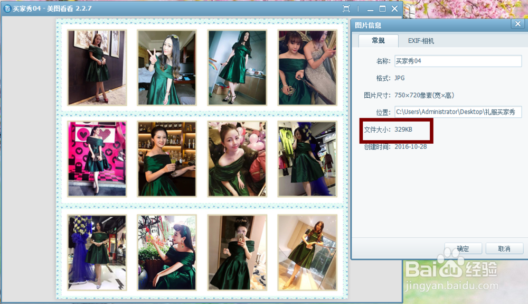
Task: Dismiss dialog with 取消 button
Action: coord(504,248)
